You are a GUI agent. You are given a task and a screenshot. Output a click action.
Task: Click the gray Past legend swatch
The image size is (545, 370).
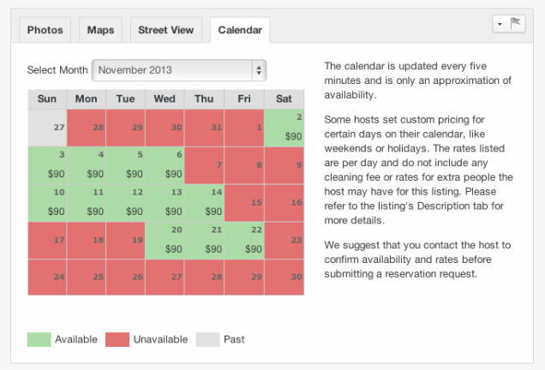point(207,340)
